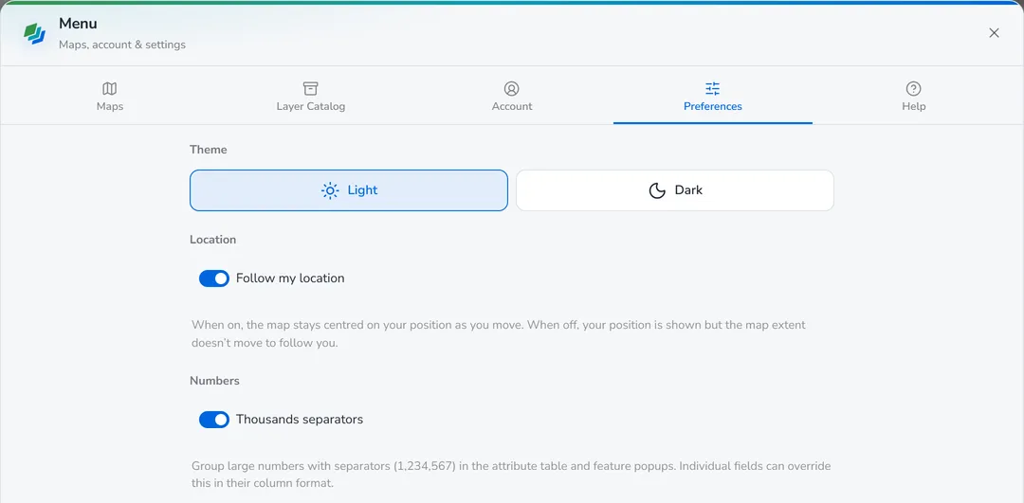The image size is (1024, 503).
Task: Open the Maps tab label
Action: coord(110,106)
